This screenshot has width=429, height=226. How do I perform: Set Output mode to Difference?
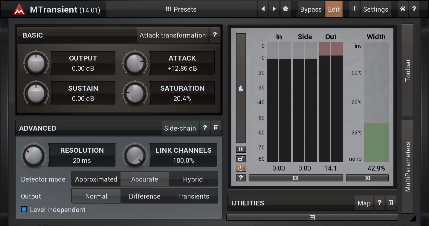(145, 196)
